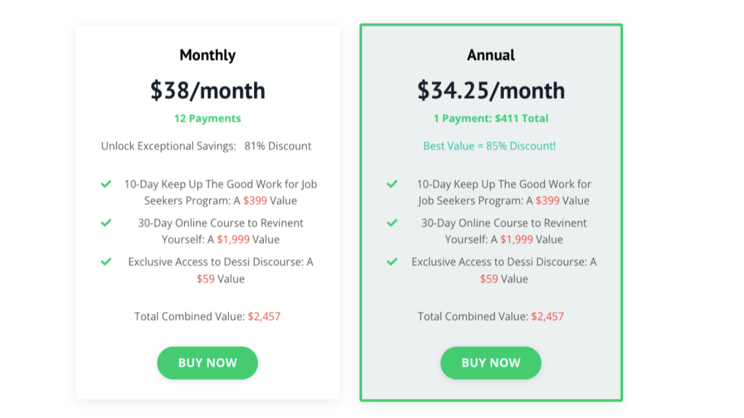744x418 pixels.
Task: Click the $34.25/month price text
Action: point(491,91)
